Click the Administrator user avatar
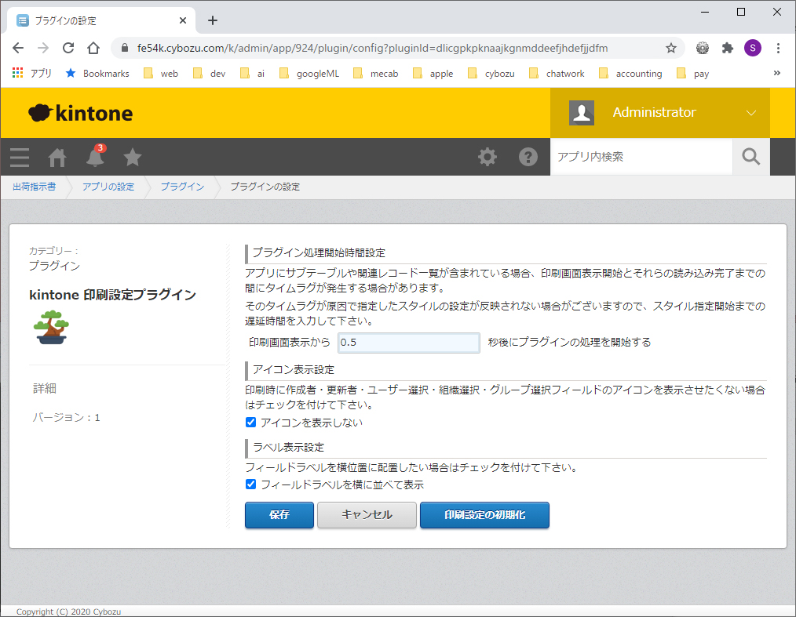This screenshot has width=796, height=617. 582,113
